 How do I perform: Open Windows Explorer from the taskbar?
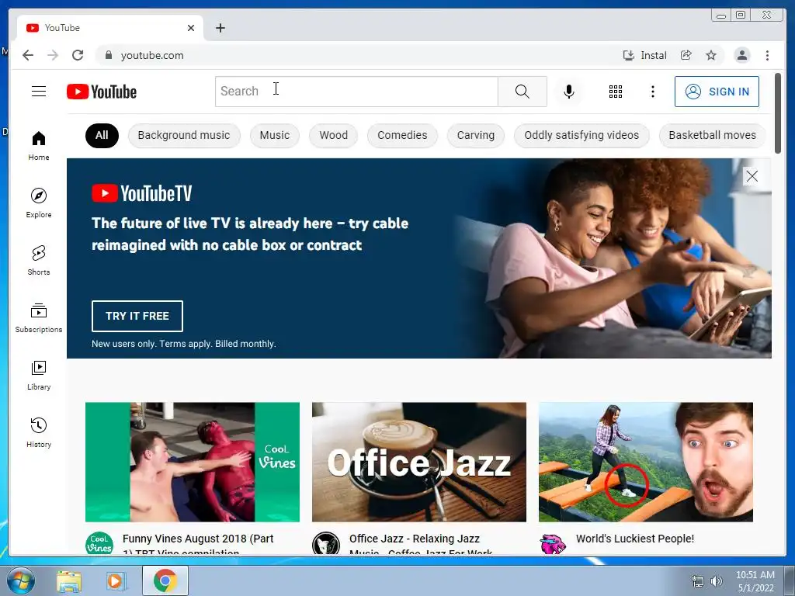click(x=69, y=581)
